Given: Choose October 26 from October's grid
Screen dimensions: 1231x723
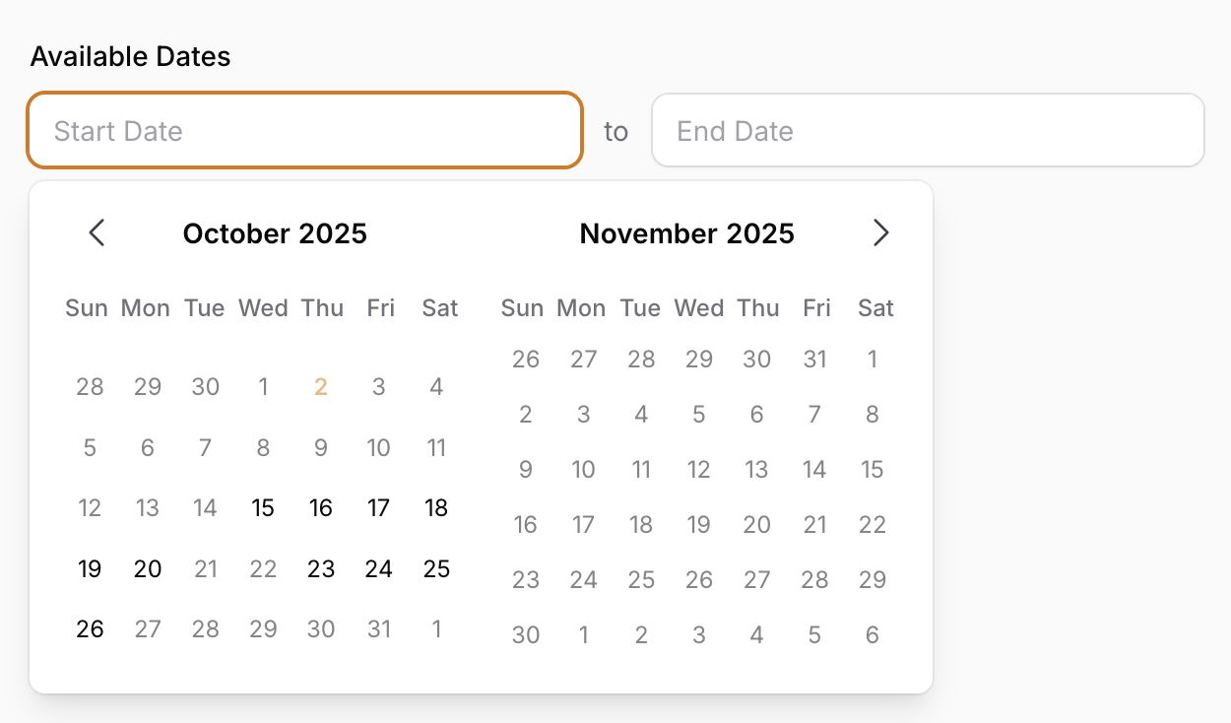Looking at the screenshot, I should [x=90, y=628].
